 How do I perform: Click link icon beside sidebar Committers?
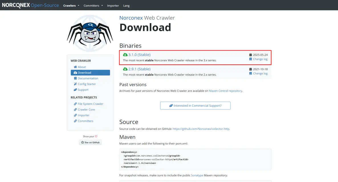point(75,121)
